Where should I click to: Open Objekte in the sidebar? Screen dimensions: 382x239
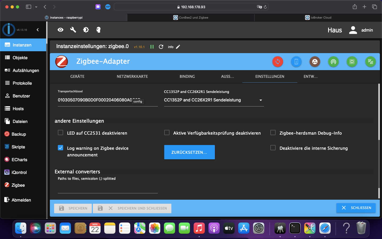(23, 58)
